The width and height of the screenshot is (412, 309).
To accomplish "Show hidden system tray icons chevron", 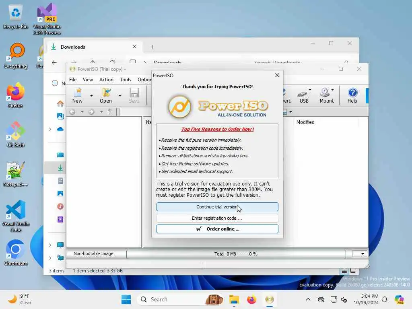I will coord(308,299).
